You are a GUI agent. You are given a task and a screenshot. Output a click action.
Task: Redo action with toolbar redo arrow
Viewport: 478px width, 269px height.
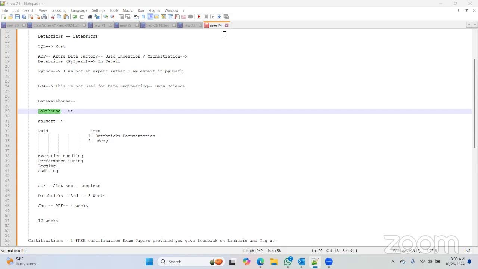(x=81, y=16)
